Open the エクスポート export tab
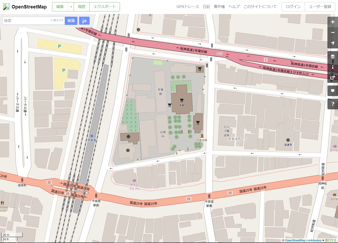 tap(105, 7)
